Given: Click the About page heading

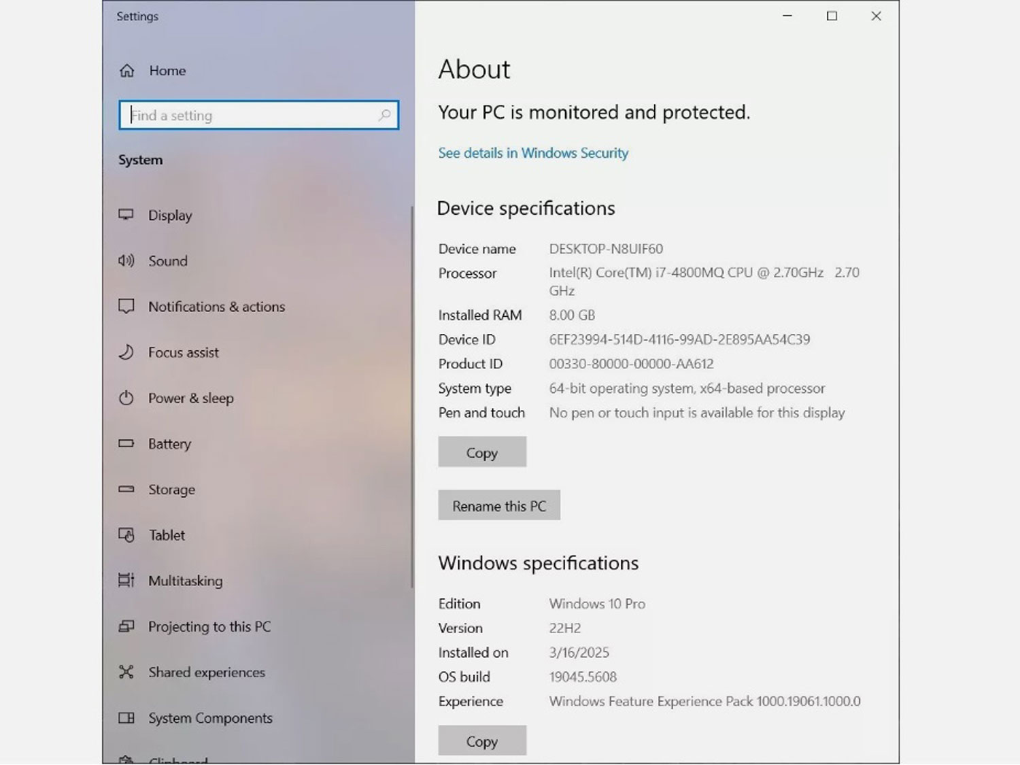Looking at the screenshot, I should 474,69.
